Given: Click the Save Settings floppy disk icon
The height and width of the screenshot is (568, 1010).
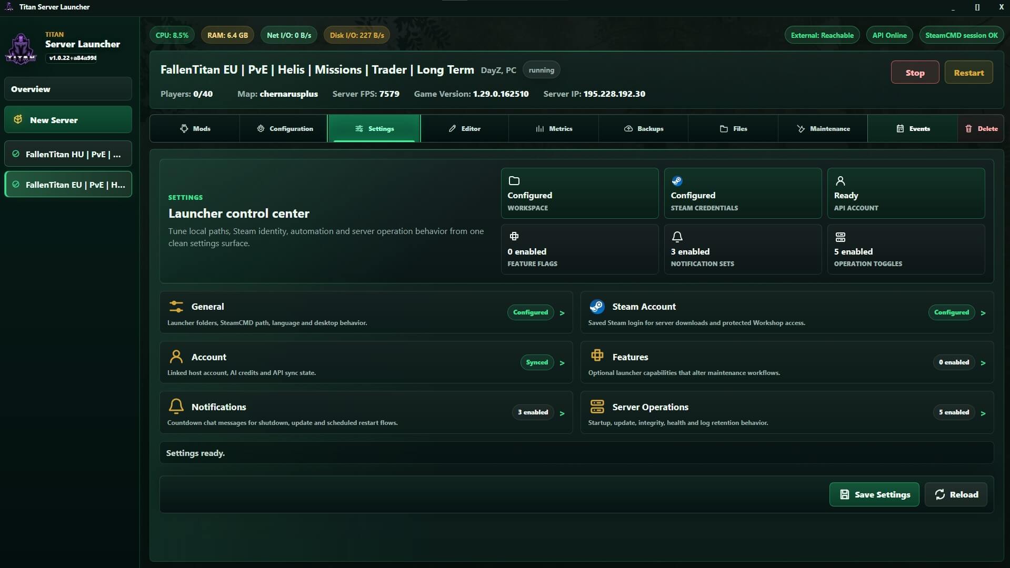Looking at the screenshot, I should coord(845,494).
